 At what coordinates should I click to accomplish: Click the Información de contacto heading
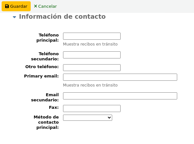click(62, 16)
